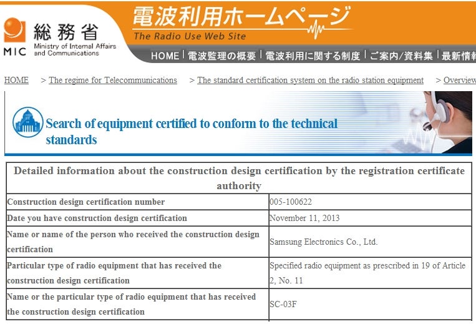Viewport: 476px width, 324px height.
Task: Follow The regime for Telecommunications breadcrumb link
Action: [113, 80]
